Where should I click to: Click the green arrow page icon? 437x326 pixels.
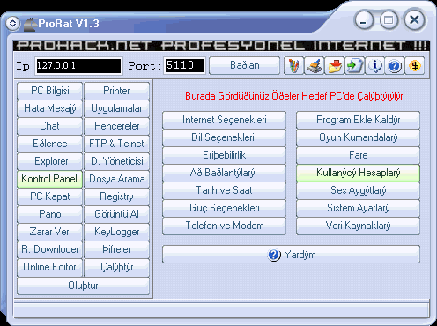(354, 65)
